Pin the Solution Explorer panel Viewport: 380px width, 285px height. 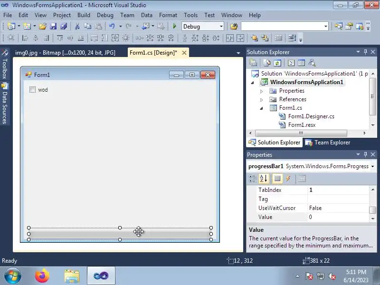(365, 52)
